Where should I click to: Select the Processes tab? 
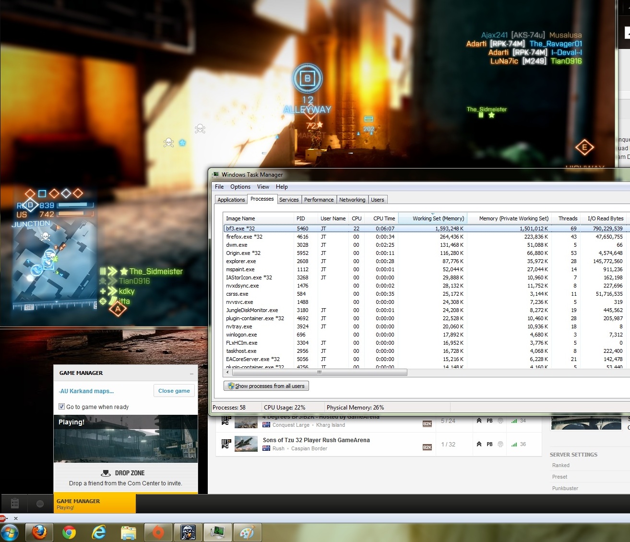click(x=262, y=199)
